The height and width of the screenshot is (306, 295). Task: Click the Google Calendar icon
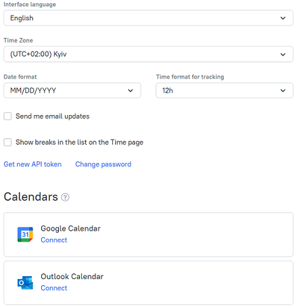coord(25,234)
